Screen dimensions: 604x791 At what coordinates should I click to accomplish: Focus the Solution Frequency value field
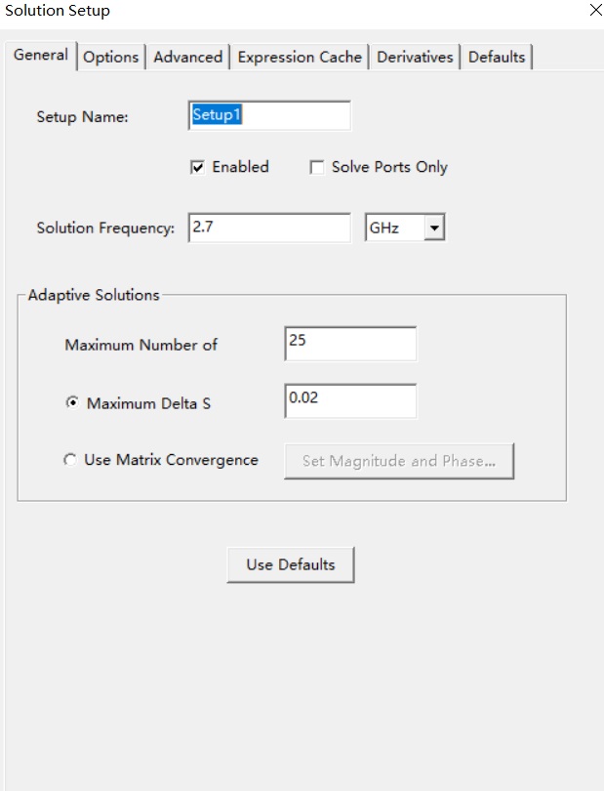[x=269, y=228]
